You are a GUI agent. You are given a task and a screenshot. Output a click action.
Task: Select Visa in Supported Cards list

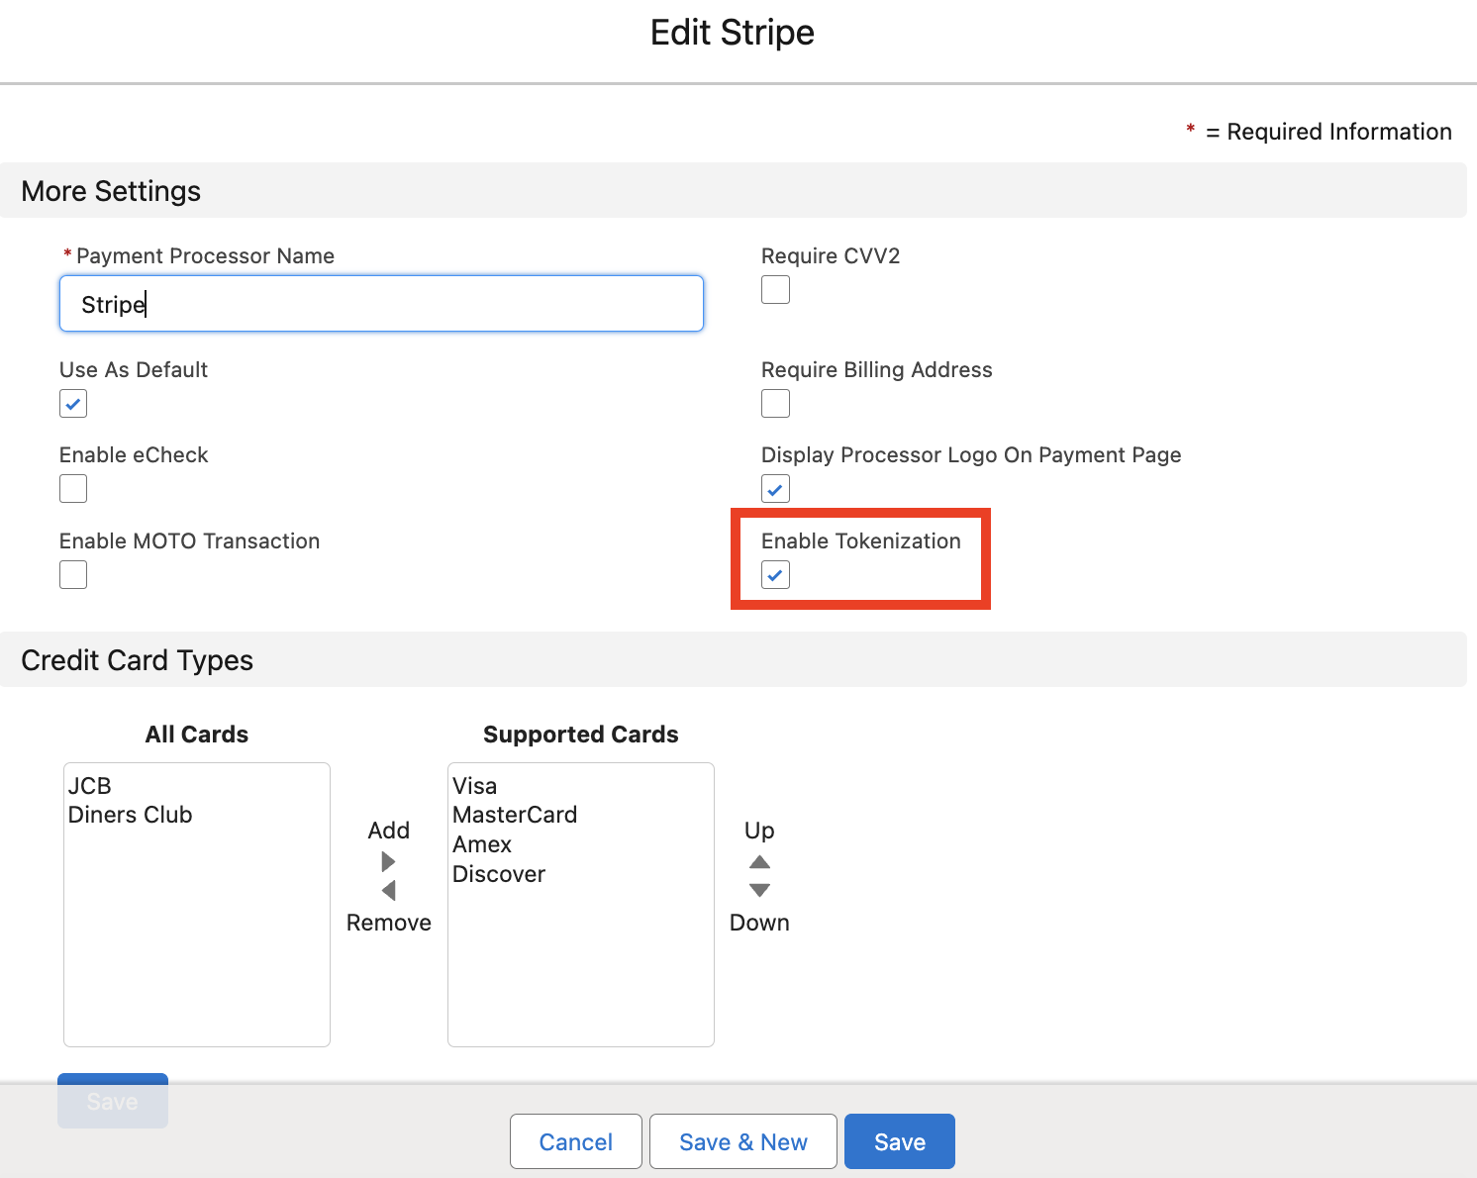point(475,786)
